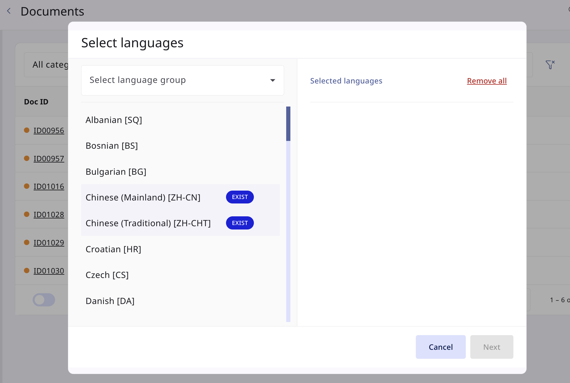This screenshot has height=383, width=570.
Task: Select Danish [DA] from the list
Action: click(180, 301)
